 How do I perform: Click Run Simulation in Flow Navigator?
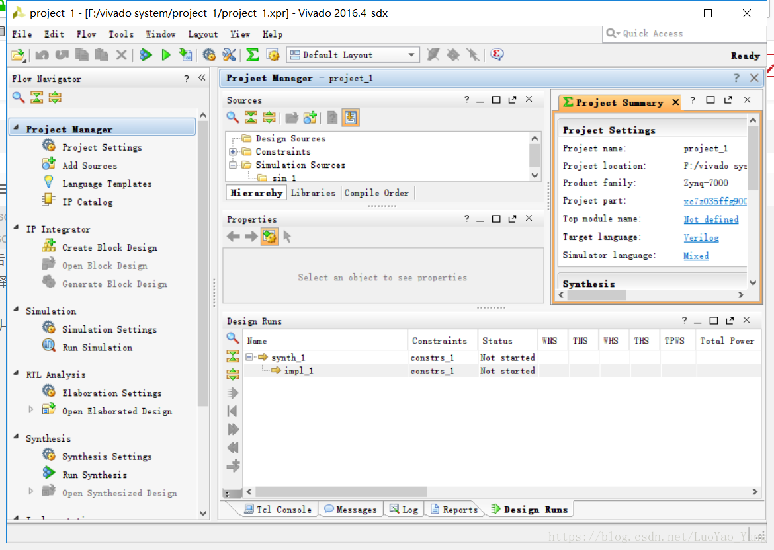pyautogui.click(x=97, y=348)
